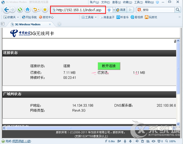The height and width of the screenshot is (144, 183).
Task: Open the address bar history dropdown arrow
Action: pos(114,10)
